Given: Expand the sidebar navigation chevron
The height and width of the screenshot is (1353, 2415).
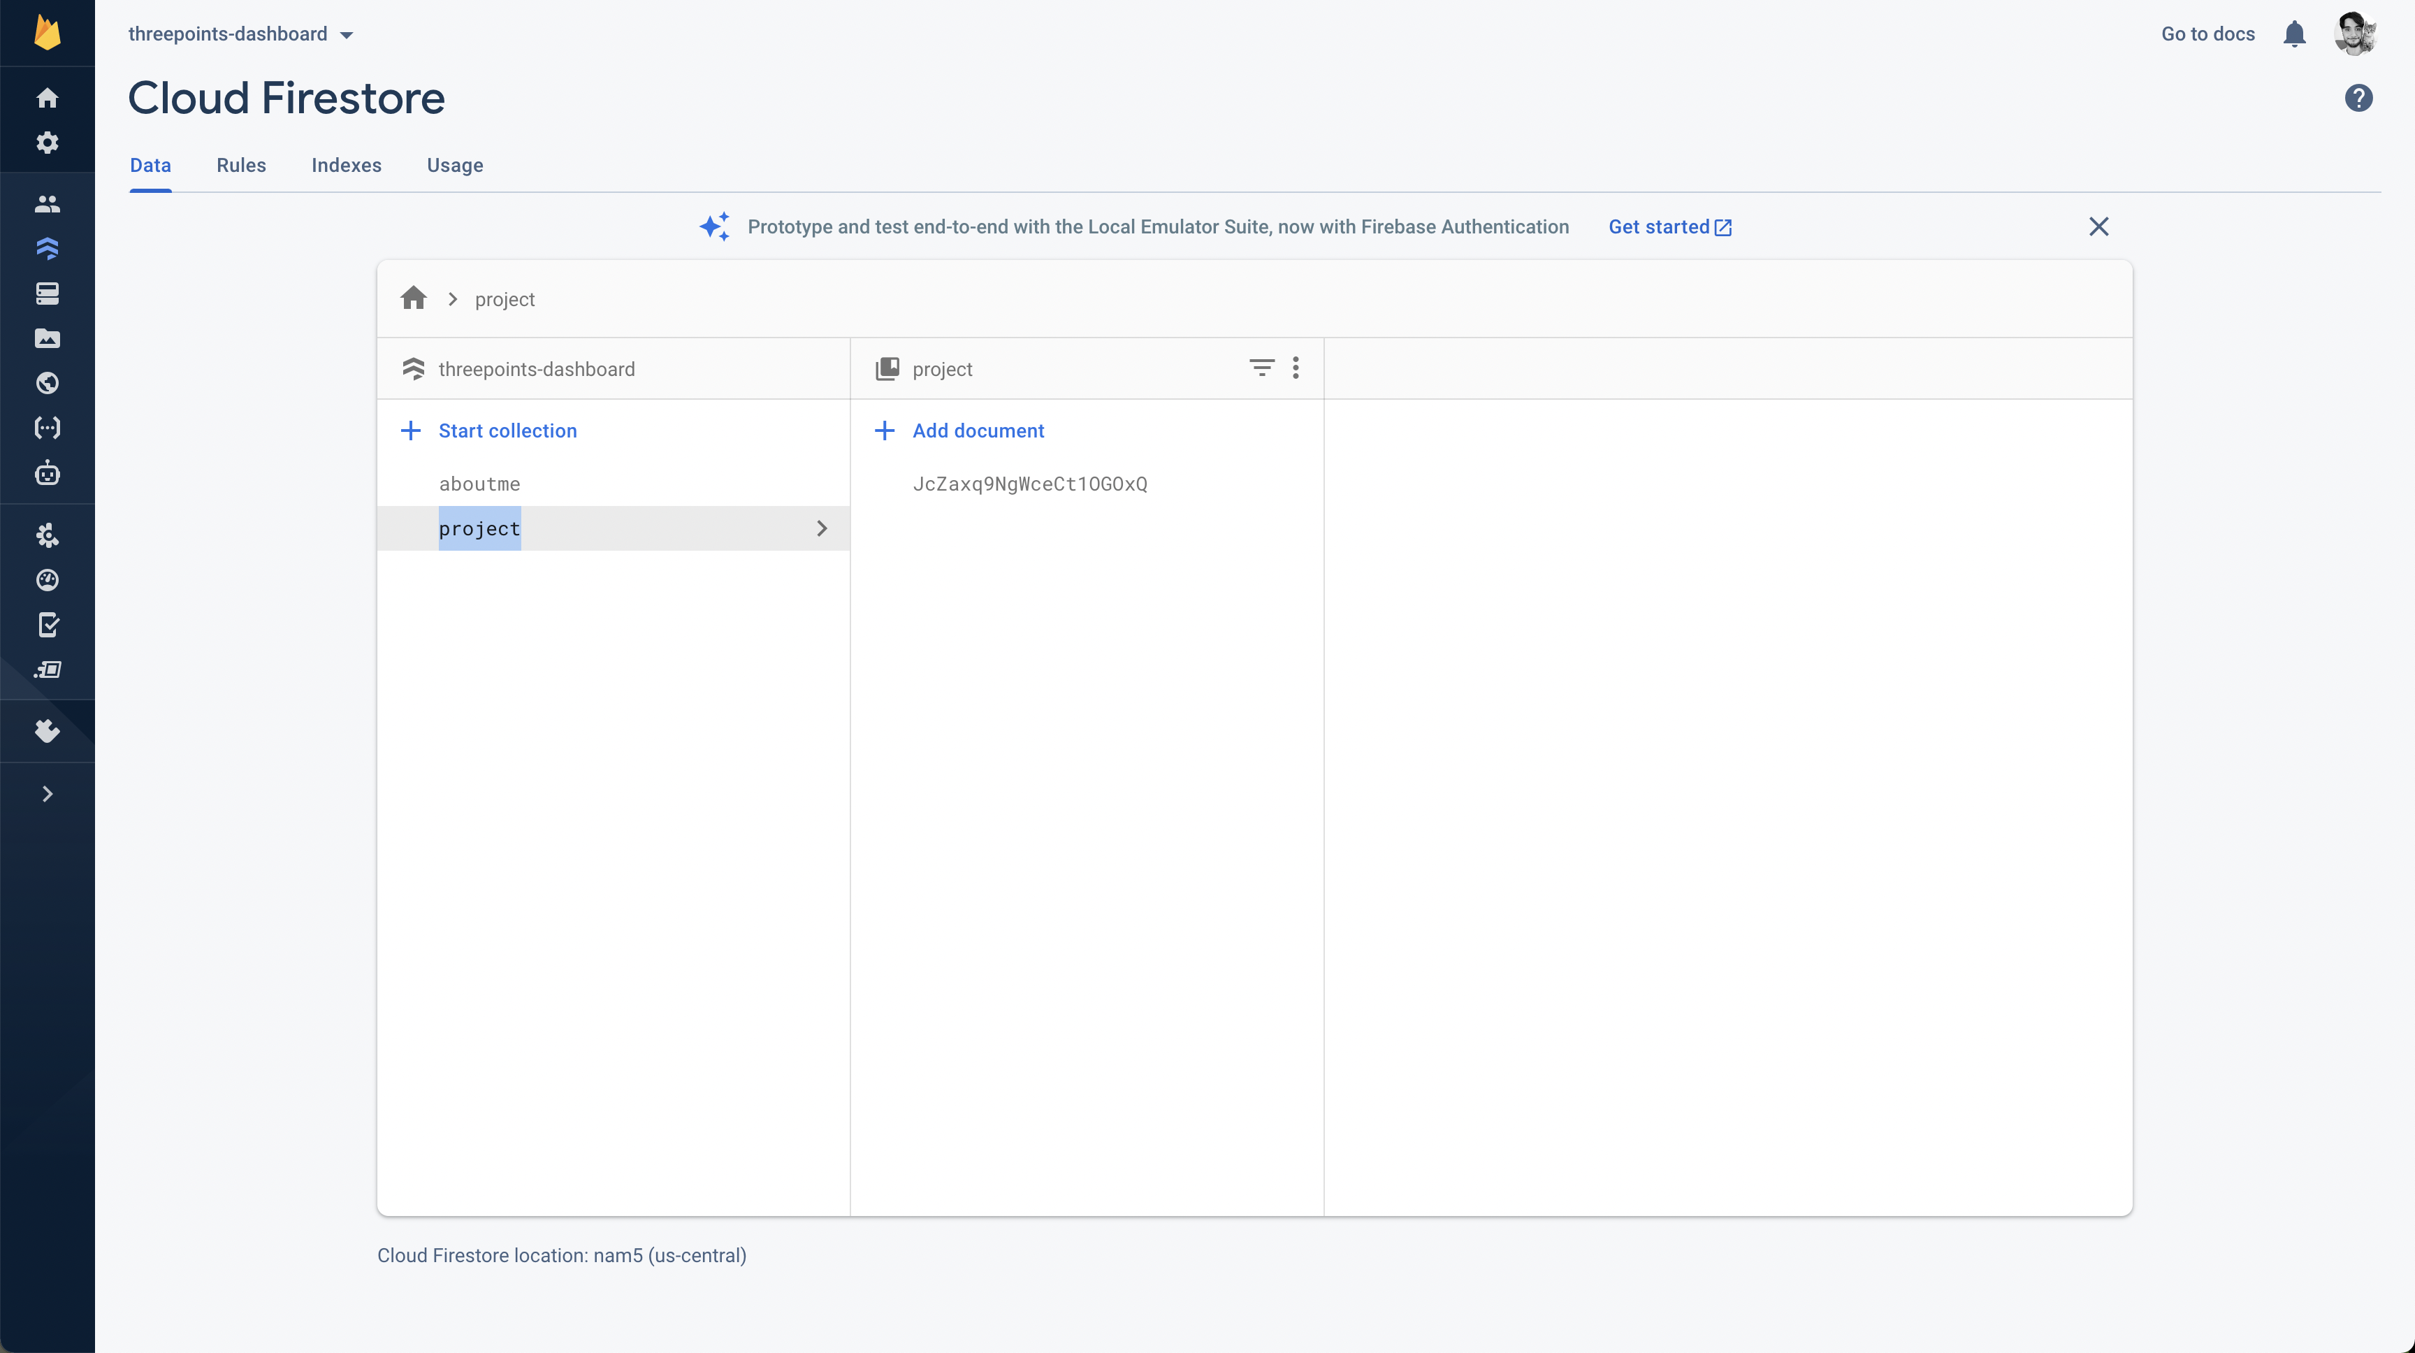Looking at the screenshot, I should click(x=47, y=794).
